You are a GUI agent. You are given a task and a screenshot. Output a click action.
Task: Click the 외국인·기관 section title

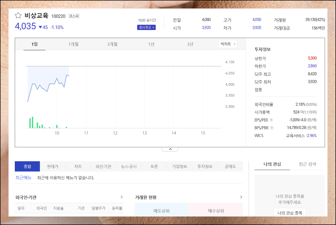pyautogui.click(x=26, y=197)
